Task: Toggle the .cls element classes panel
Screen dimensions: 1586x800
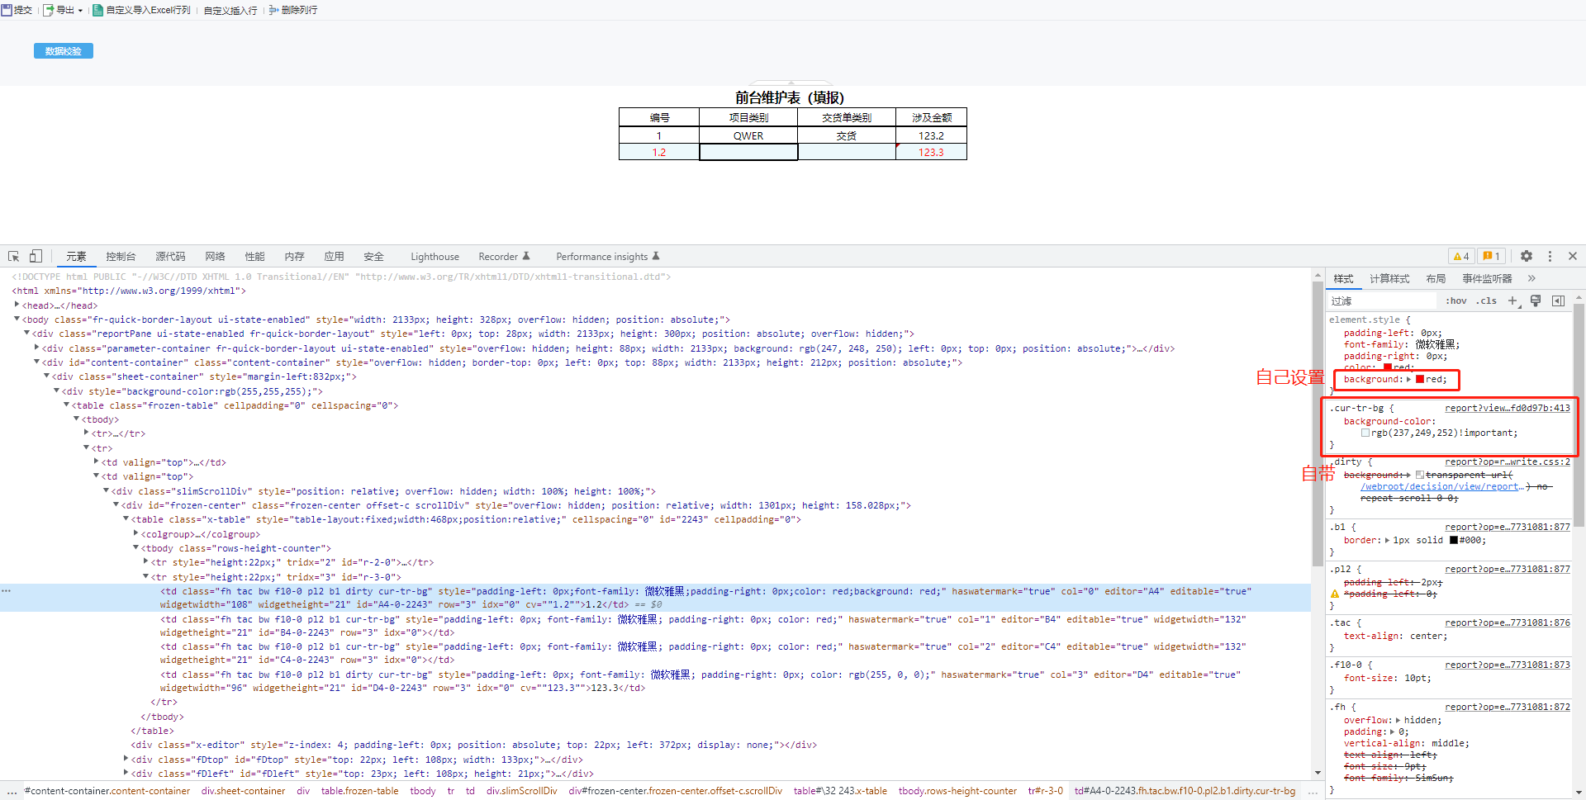Action: 1487,301
